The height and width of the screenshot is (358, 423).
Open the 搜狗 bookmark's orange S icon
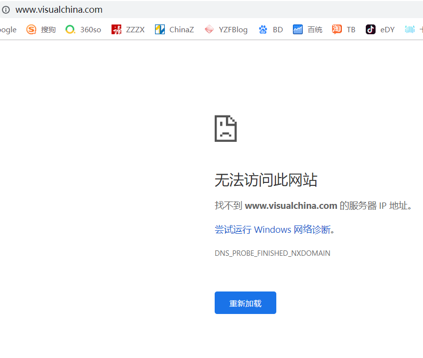coord(31,29)
